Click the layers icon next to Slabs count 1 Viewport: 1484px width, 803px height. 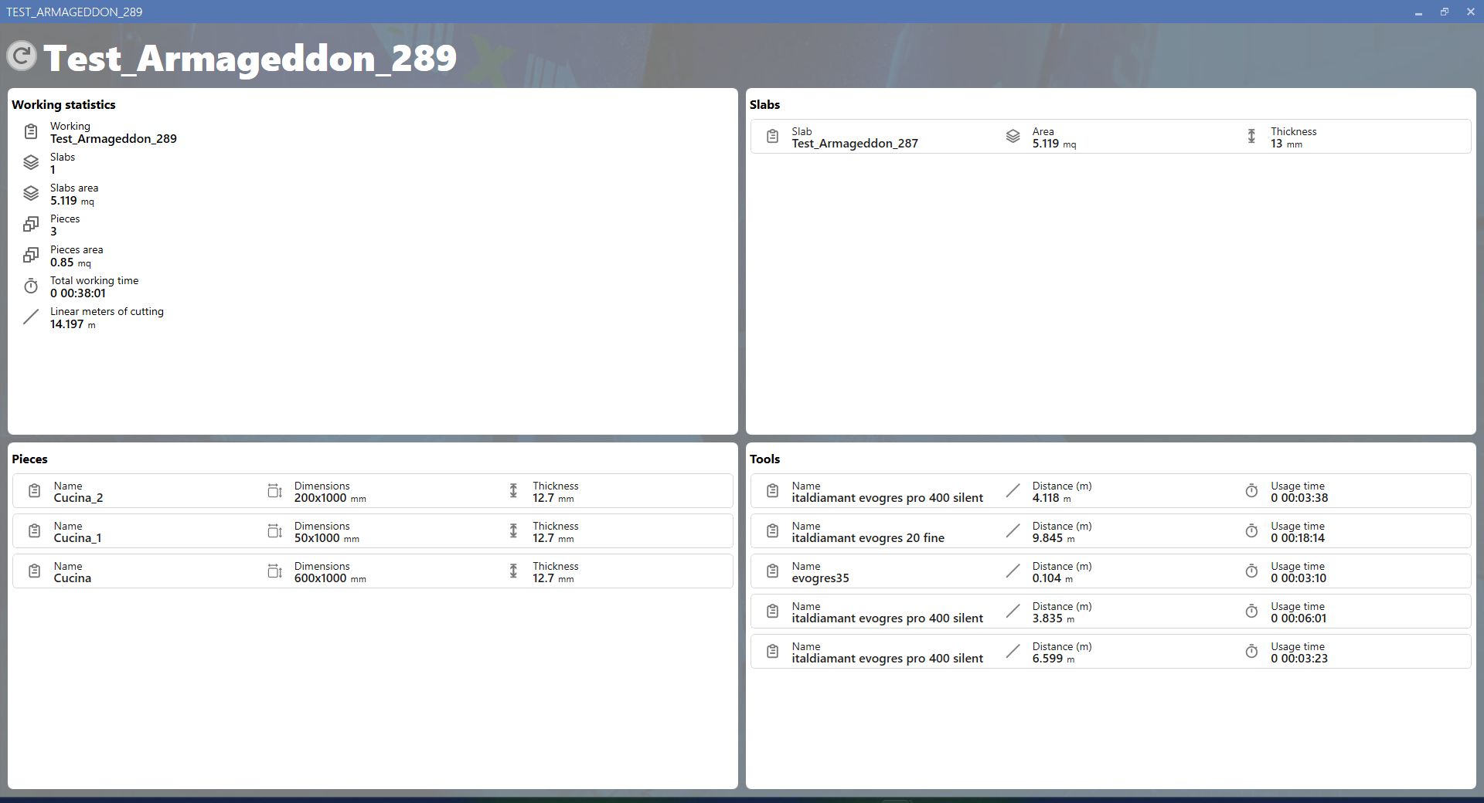pos(30,162)
